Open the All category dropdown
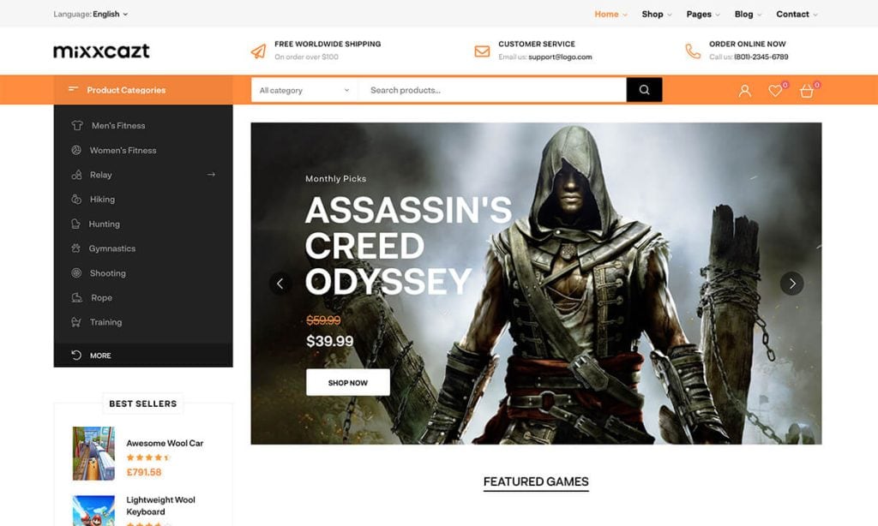Image resolution: width=878 pixels, height=526 pixels. 304,90
